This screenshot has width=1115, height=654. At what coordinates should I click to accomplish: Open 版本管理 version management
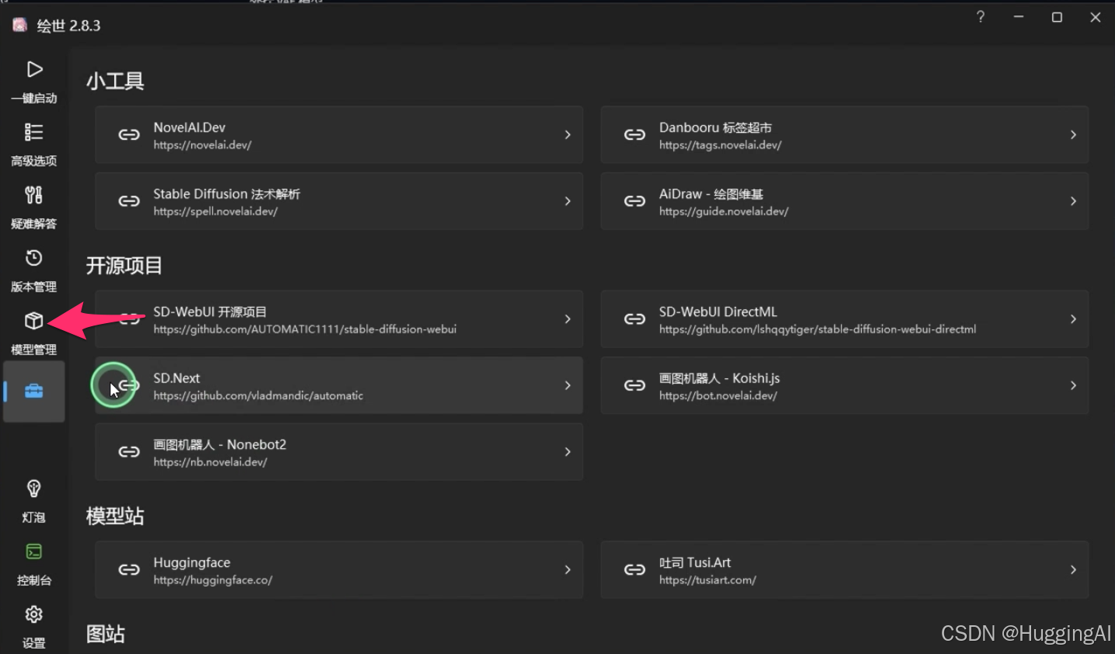coord(34,270)
